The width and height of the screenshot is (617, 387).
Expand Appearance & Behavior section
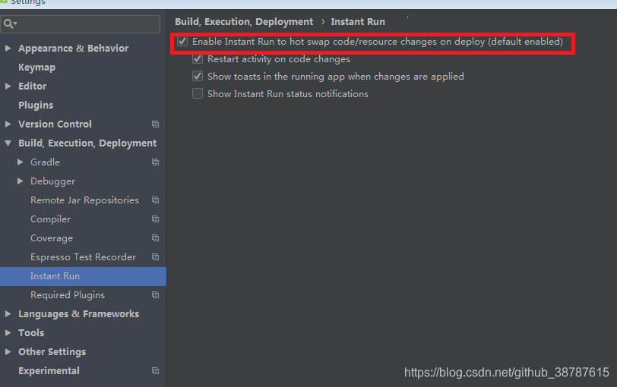[x=8, y=49]
